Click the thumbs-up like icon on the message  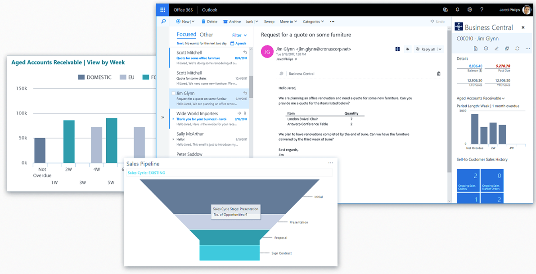(408, 49)
